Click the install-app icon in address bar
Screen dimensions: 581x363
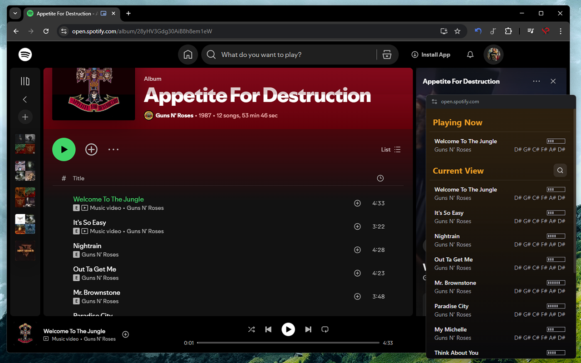[x=444, y=31]
